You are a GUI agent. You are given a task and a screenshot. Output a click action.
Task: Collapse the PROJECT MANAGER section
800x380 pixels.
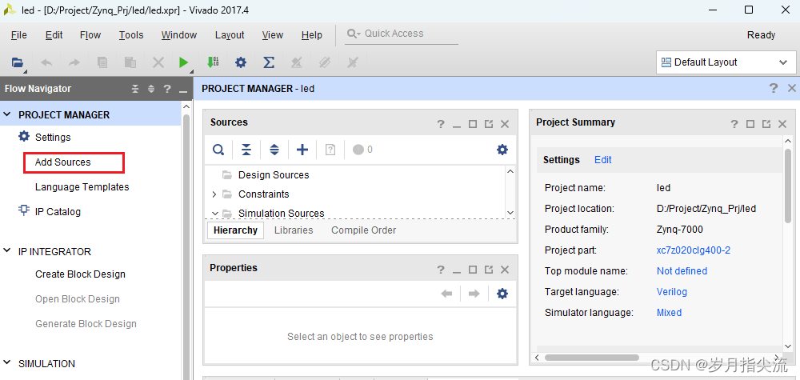point(7,114)
